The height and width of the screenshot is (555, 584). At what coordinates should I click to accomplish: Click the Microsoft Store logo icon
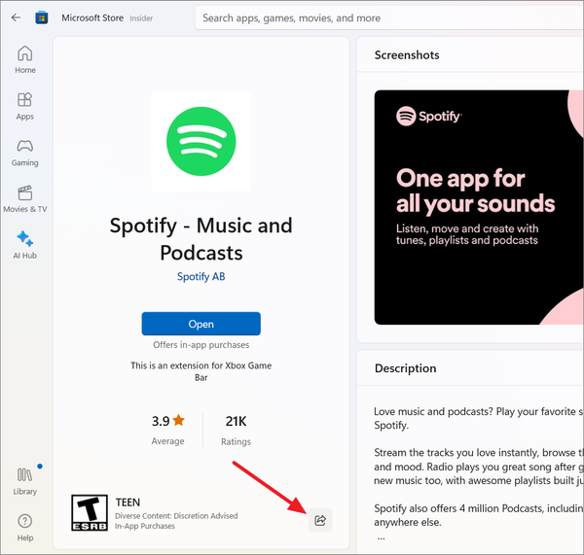(x=41, y=17)
